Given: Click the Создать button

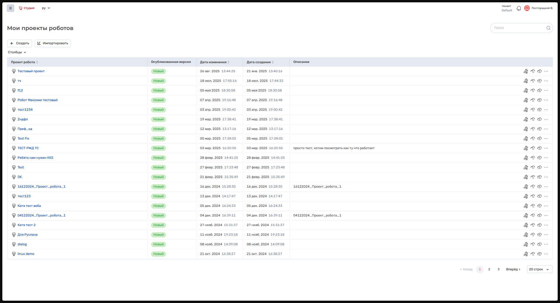Looking at the screenshot, I should click(x=20, y=43).
